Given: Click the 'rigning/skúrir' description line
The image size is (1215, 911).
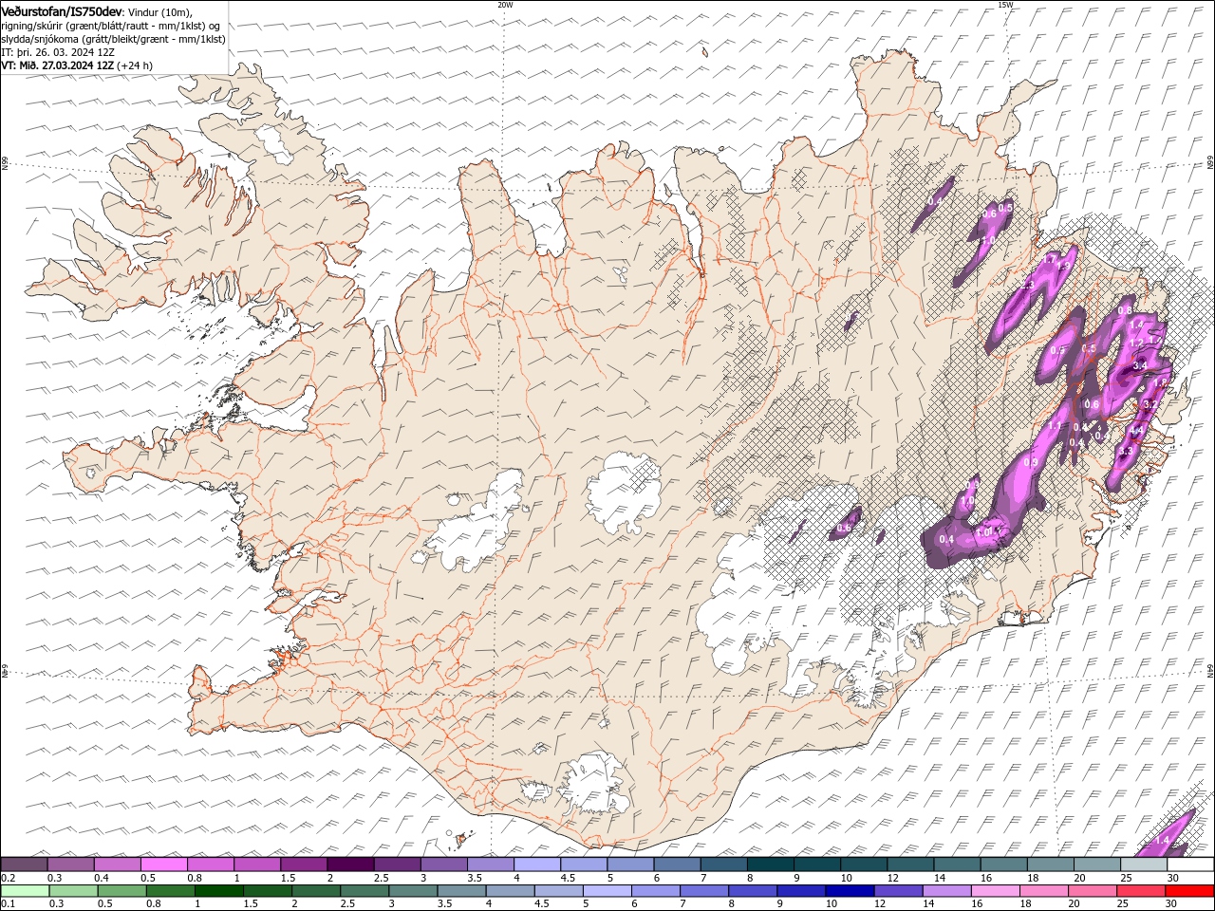Looking at the screenshot, I should 111,26.
